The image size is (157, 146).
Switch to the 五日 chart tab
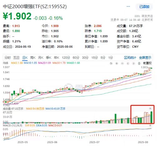click(16, 57)
